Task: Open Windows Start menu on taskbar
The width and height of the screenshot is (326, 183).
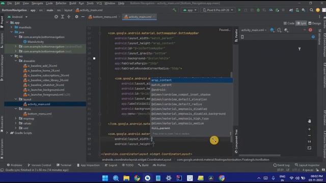Action: coord(105,178)
